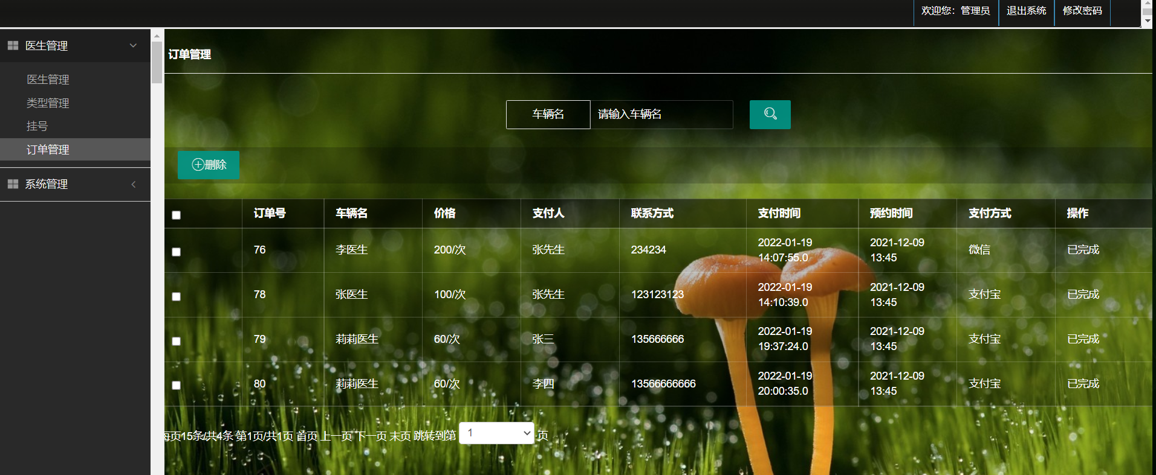The height and width of the screenshot is (475, 1156).
Task: Click the 订单号 column header
Action: (x=270, y=213)
